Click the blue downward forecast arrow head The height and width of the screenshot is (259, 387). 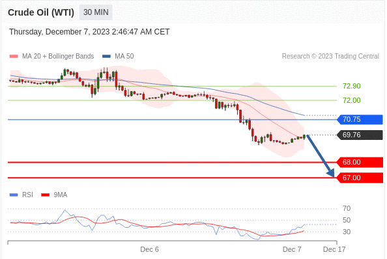tap(331, 173)
